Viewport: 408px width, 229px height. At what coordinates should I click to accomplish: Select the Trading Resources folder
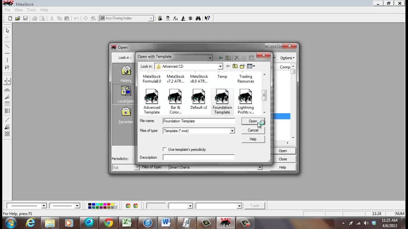246,79
